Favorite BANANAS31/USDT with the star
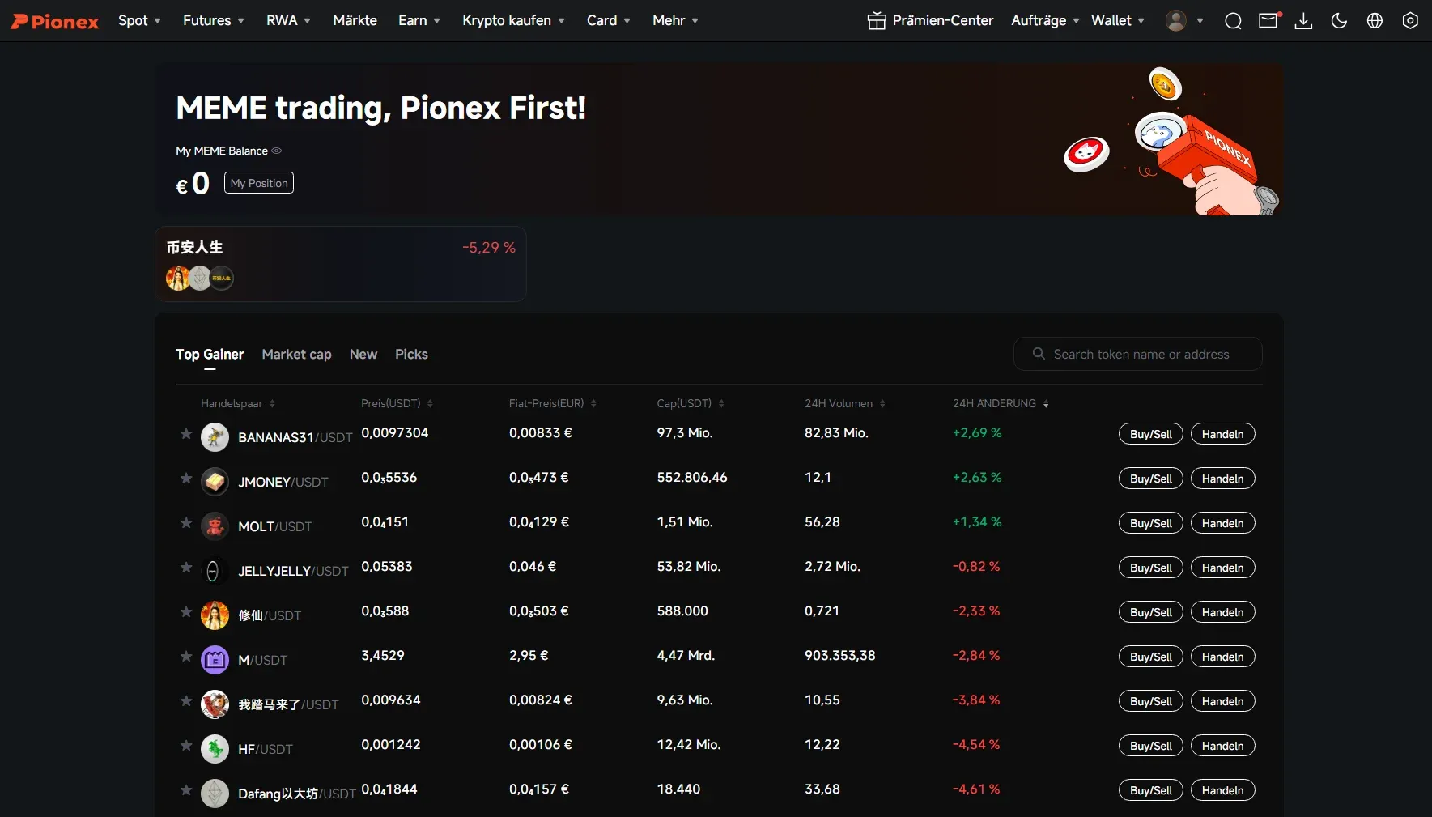This screenshot has width=1432, height=817. [186, 434]
